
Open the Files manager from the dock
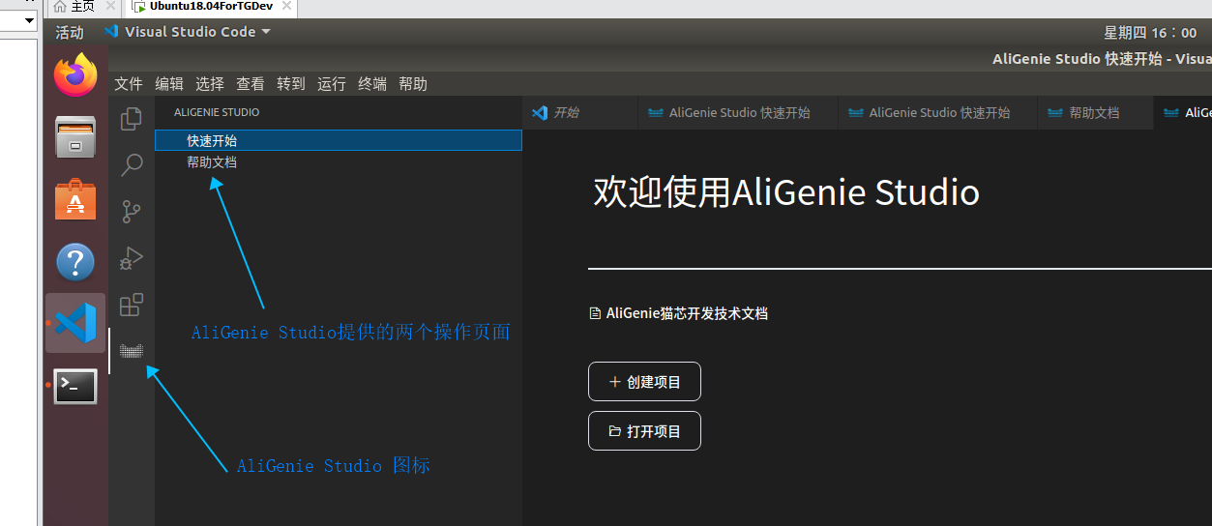(75, 137)
